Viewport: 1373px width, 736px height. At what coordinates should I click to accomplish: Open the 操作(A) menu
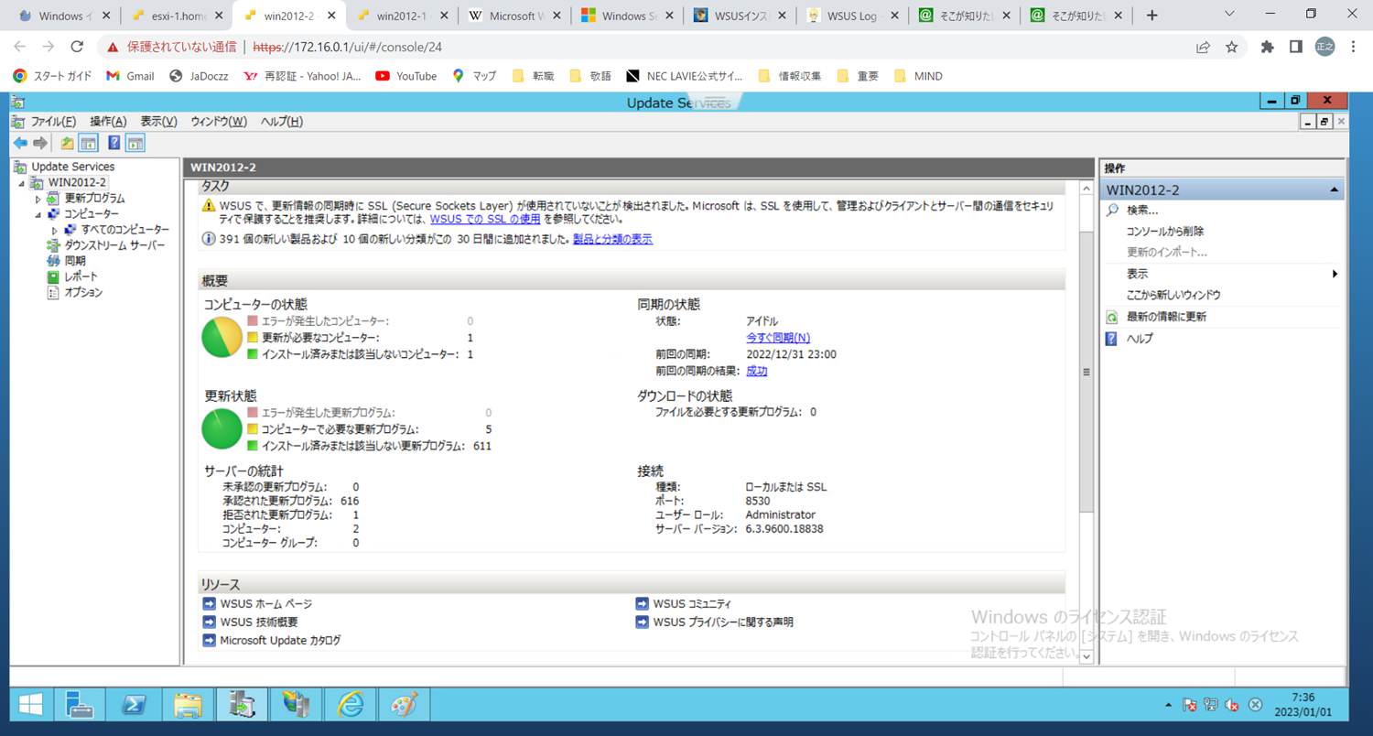(x=108, y=122)
